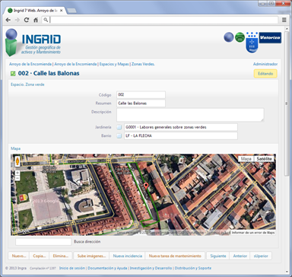
Task: Open the Zonas Verdes breadcrumb link
Action: point(143,64)
